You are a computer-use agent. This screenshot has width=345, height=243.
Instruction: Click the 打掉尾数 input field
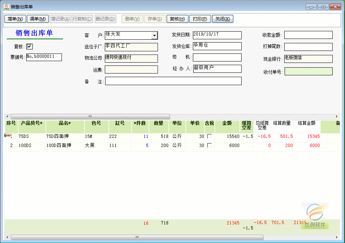(308, 47)
